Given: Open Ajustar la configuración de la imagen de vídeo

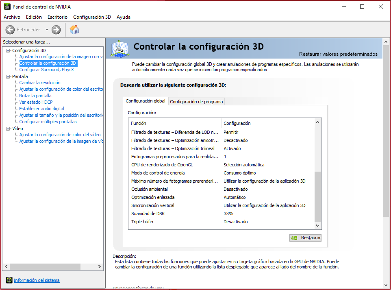Looking at the screenshot, I should pyautogui.click(x=61, y=141).
